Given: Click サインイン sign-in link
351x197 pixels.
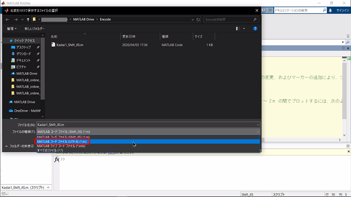Looking at the screenshot, I should 342,10.
